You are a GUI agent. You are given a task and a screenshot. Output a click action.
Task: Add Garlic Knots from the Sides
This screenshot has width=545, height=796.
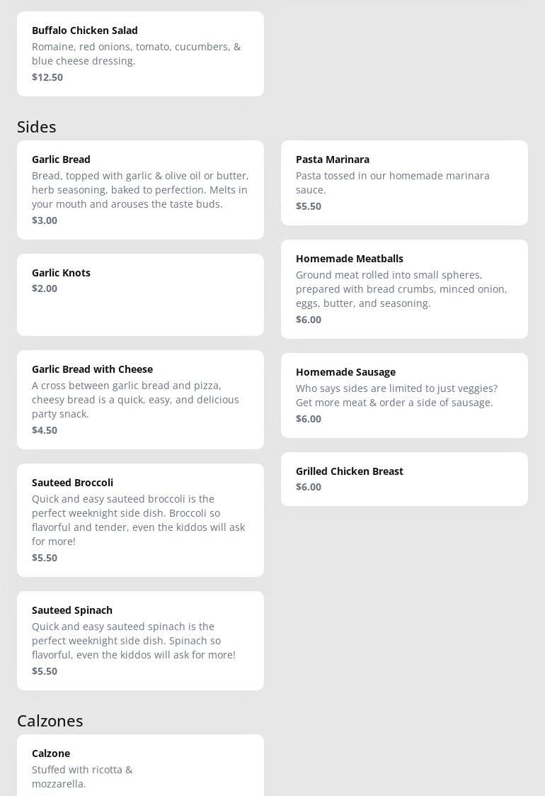[x=140, y=294]
